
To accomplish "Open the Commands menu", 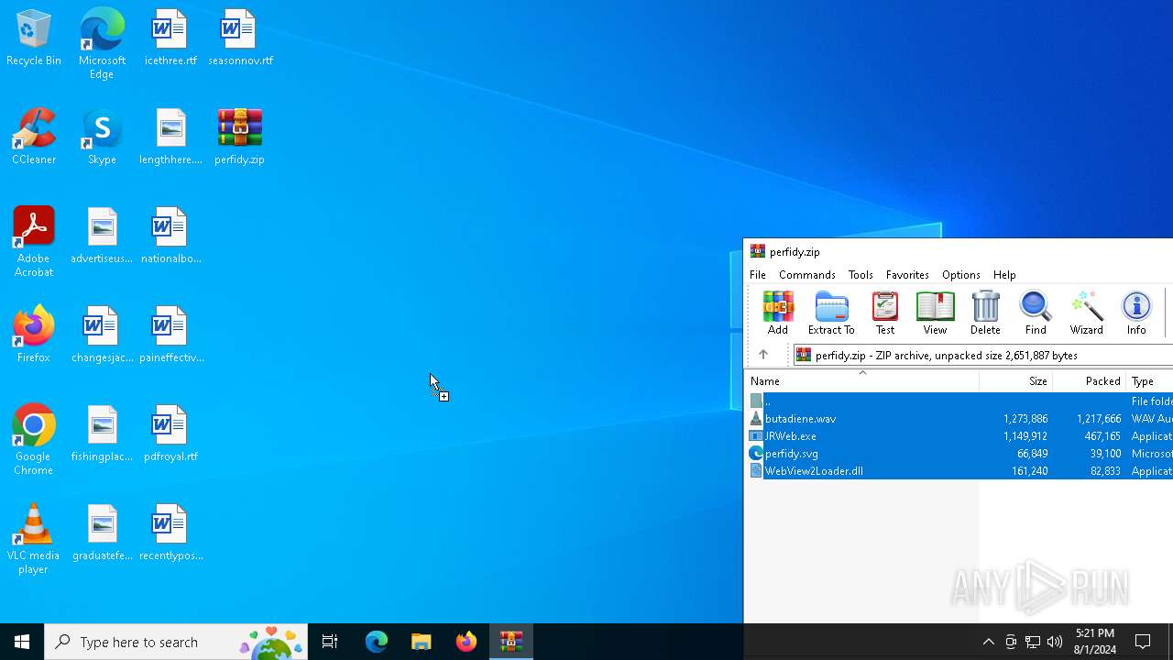I will (x=807, y=275).
